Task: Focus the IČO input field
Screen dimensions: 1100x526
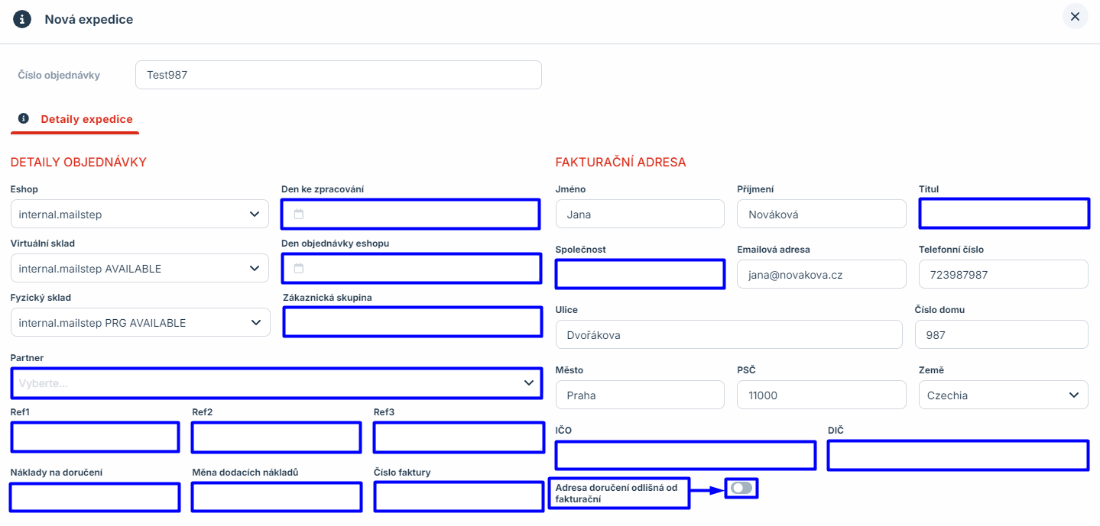Action: click(685, 456)
